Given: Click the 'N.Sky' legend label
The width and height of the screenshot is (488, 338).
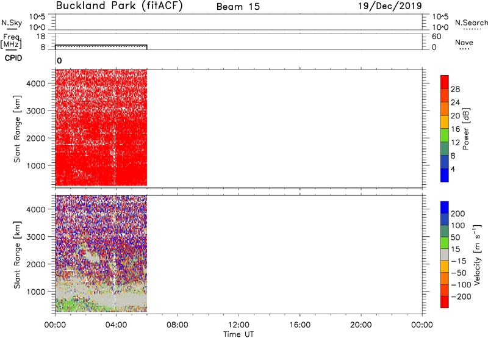Looking at the screenshot, I should (12, 23).
